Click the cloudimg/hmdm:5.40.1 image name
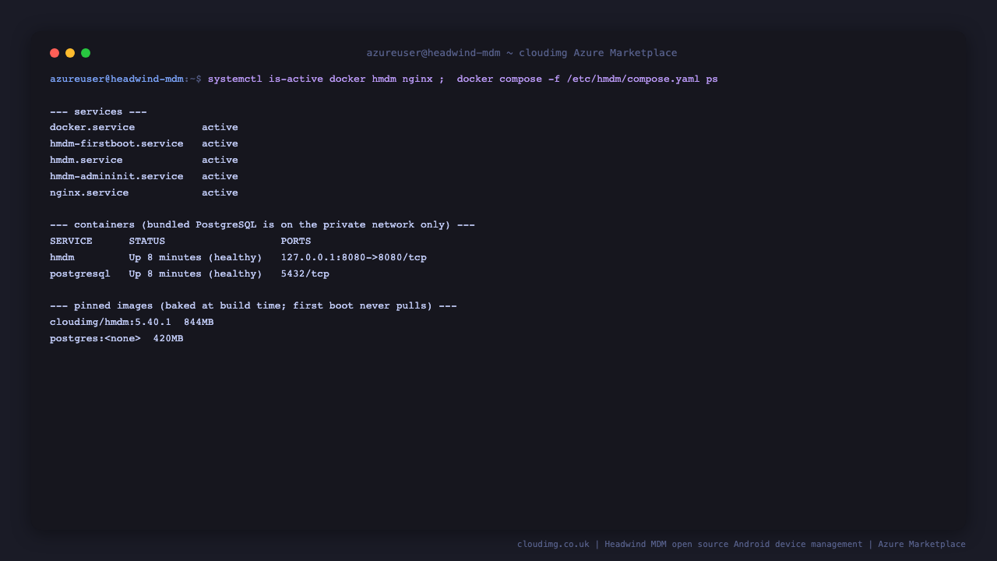The width and height of the screenshot is (997, 561). pos(111,323)
